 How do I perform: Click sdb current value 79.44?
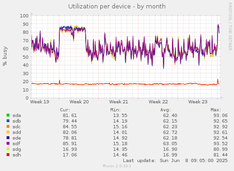70,121
